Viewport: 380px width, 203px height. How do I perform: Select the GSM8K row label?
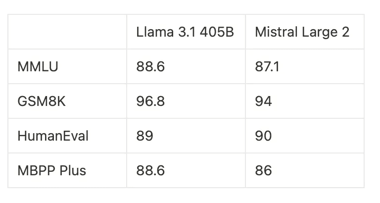click(42, 101)
